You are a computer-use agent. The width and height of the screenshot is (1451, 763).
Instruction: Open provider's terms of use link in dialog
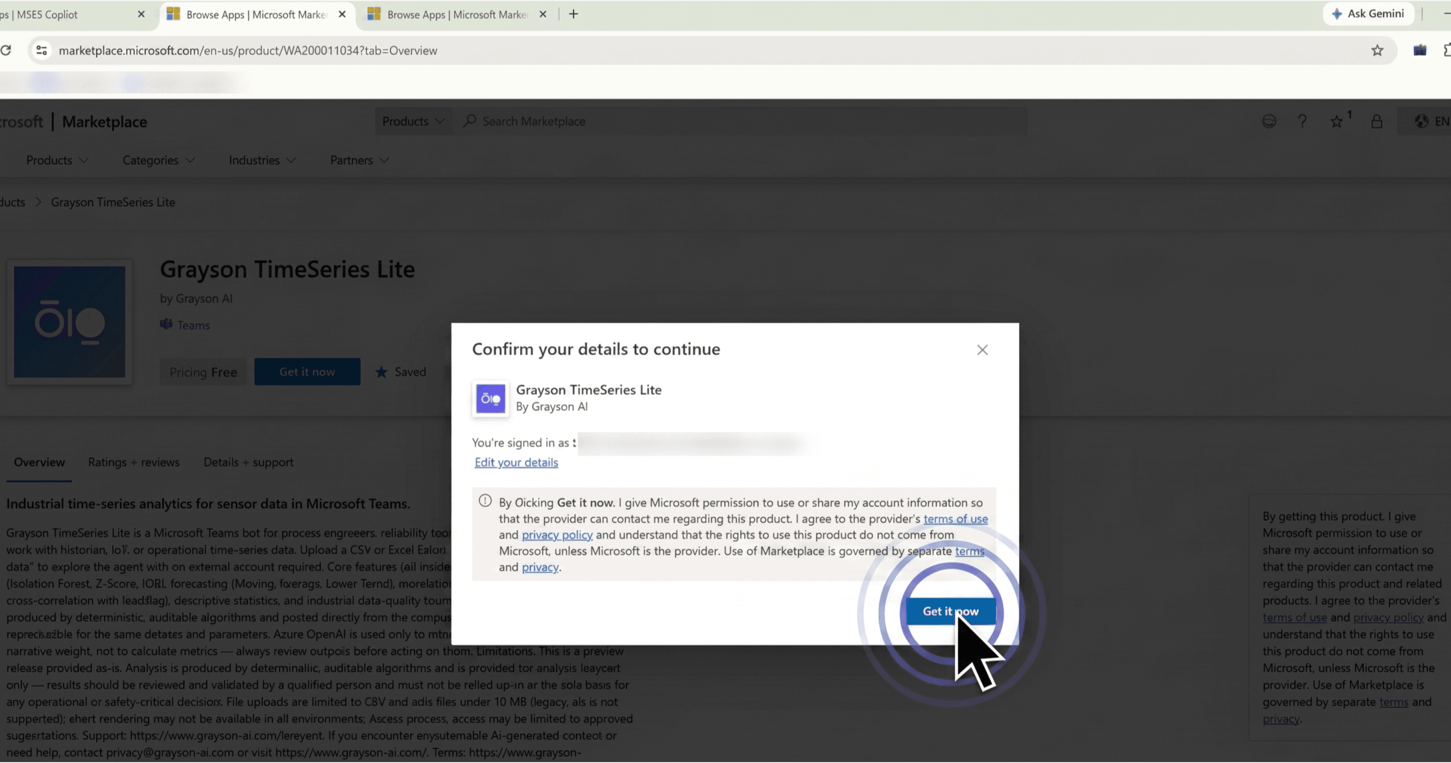point(955,518)
